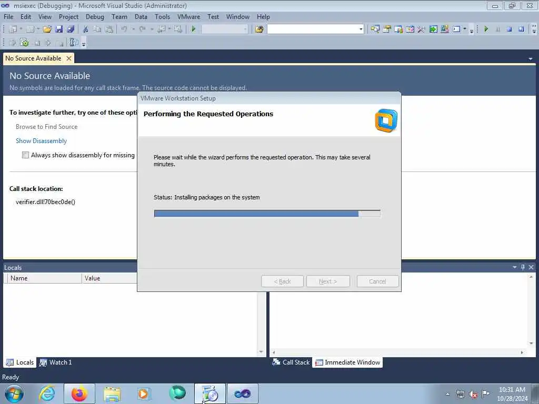The height and width of the screenshot is (404, 539).
Task: Switch to the Call Stack tab
Action: [x=291, y=362]
